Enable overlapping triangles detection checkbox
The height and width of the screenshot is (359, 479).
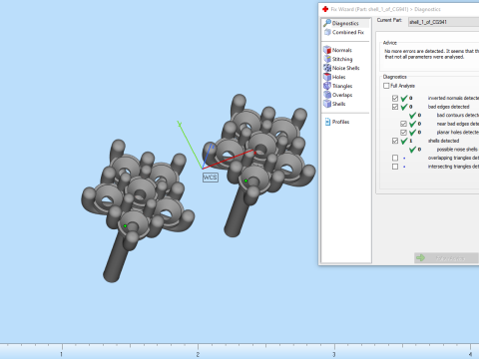click(x=395, y=158)
